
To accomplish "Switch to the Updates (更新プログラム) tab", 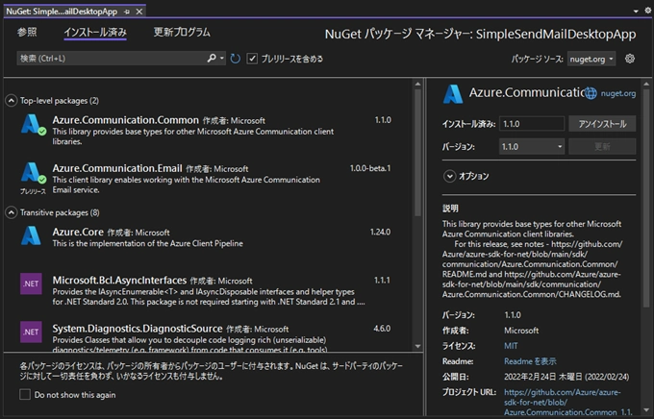I will click(x=182, y=32).
